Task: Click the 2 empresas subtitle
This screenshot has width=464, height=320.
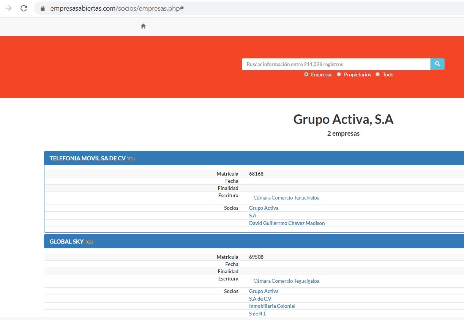Action: pos(343,133)
